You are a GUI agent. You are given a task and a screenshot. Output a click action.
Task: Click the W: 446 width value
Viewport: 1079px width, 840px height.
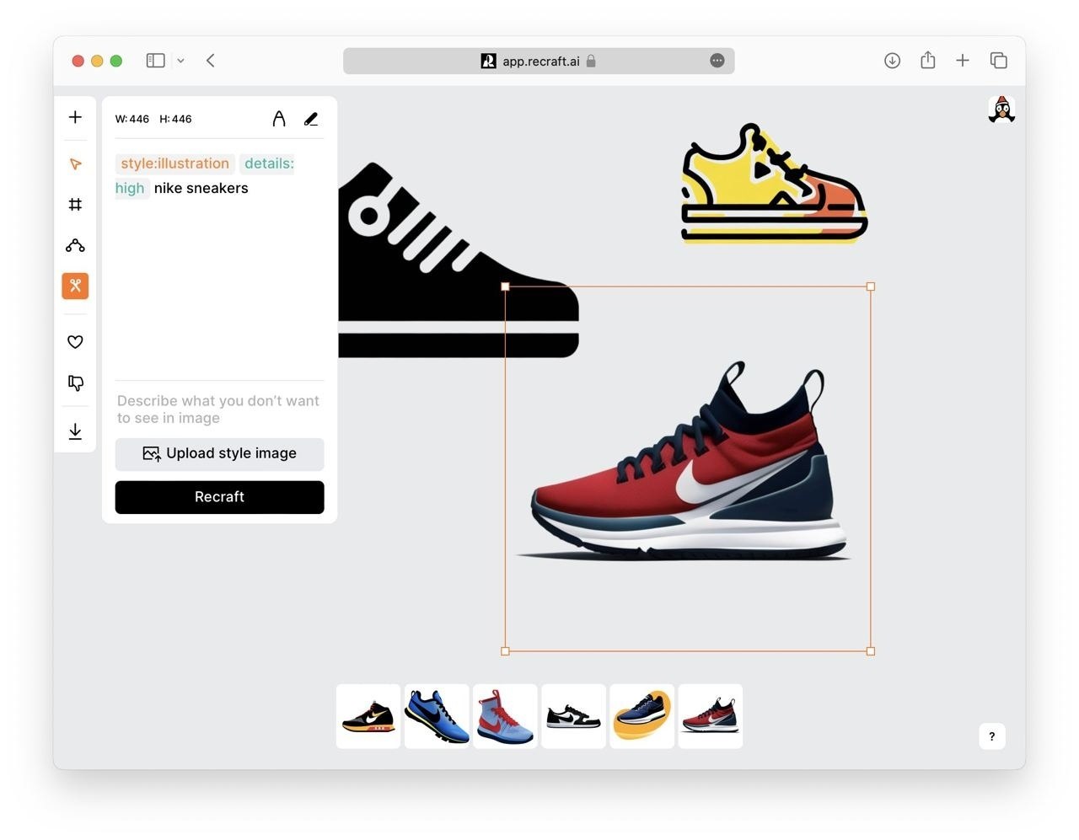(x=132, y=119)
